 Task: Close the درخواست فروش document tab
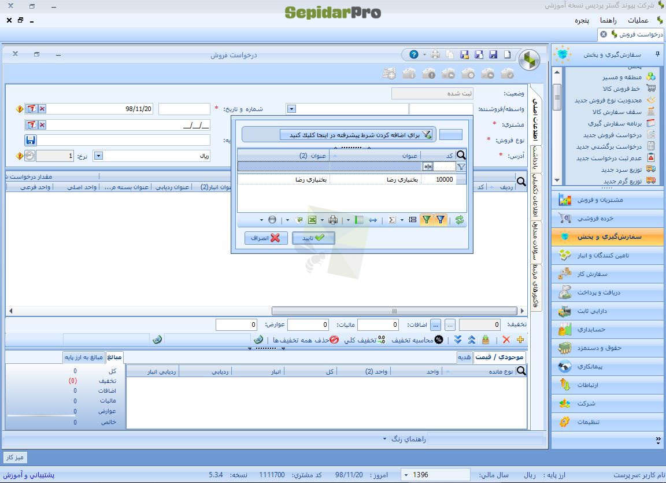click(x=603, y=34)
